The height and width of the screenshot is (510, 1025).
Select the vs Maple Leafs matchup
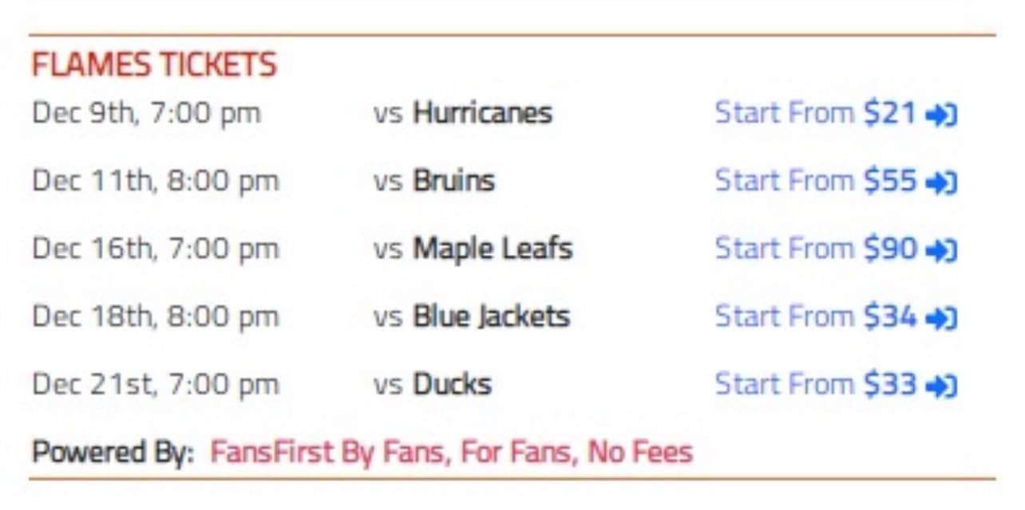(x=473, y=249)
